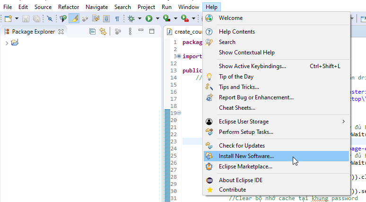This screenshot has width=366, height=202.
Task: Minimize the Package Explorer panel
Action: pos(141,30)
